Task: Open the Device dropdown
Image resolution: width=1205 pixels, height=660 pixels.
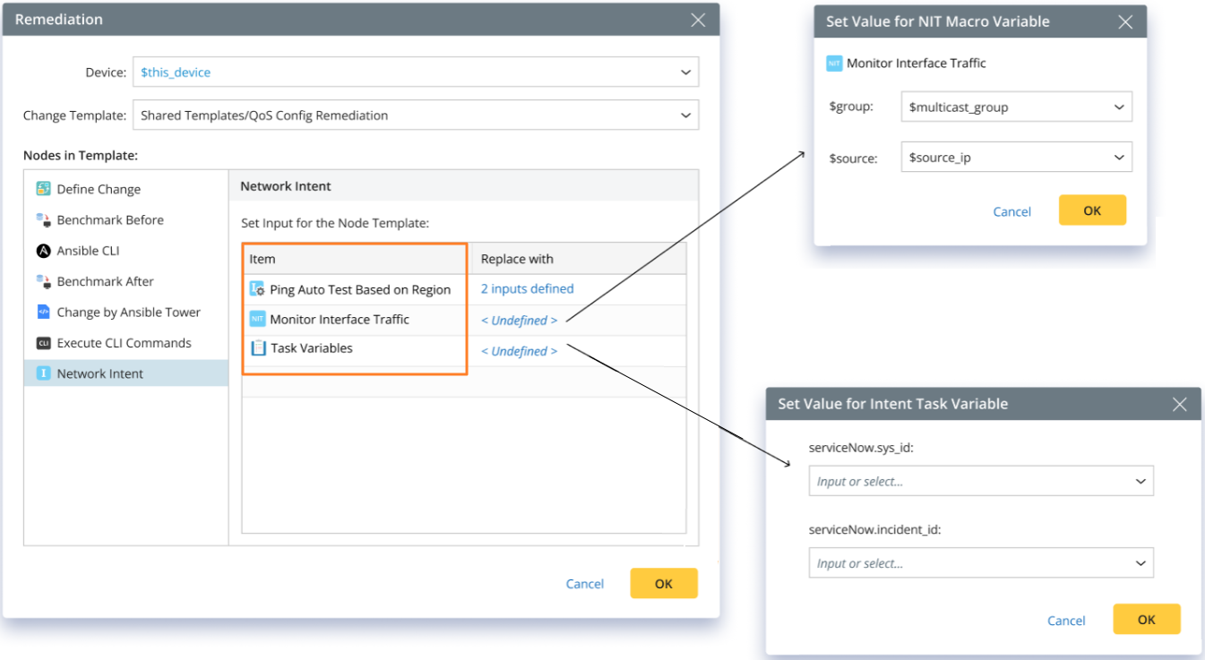Action: (684, 73)
